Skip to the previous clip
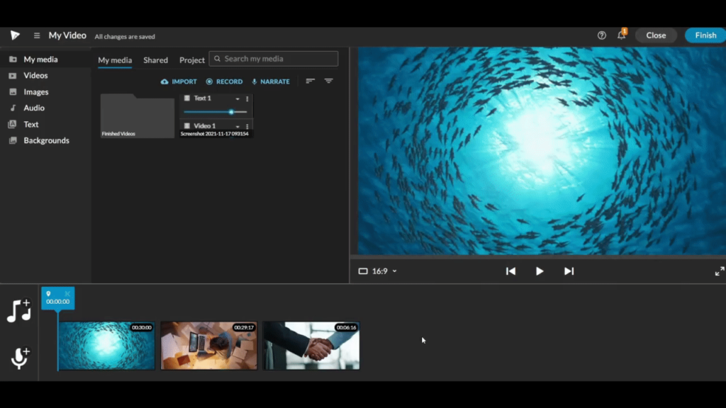The height and width of the screenshot is (408, 726). tap(510, 271)
